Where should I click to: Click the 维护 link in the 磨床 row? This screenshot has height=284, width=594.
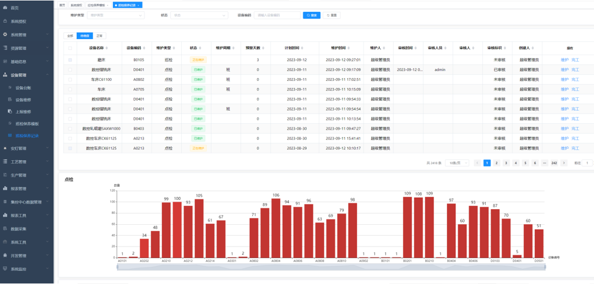564,60
